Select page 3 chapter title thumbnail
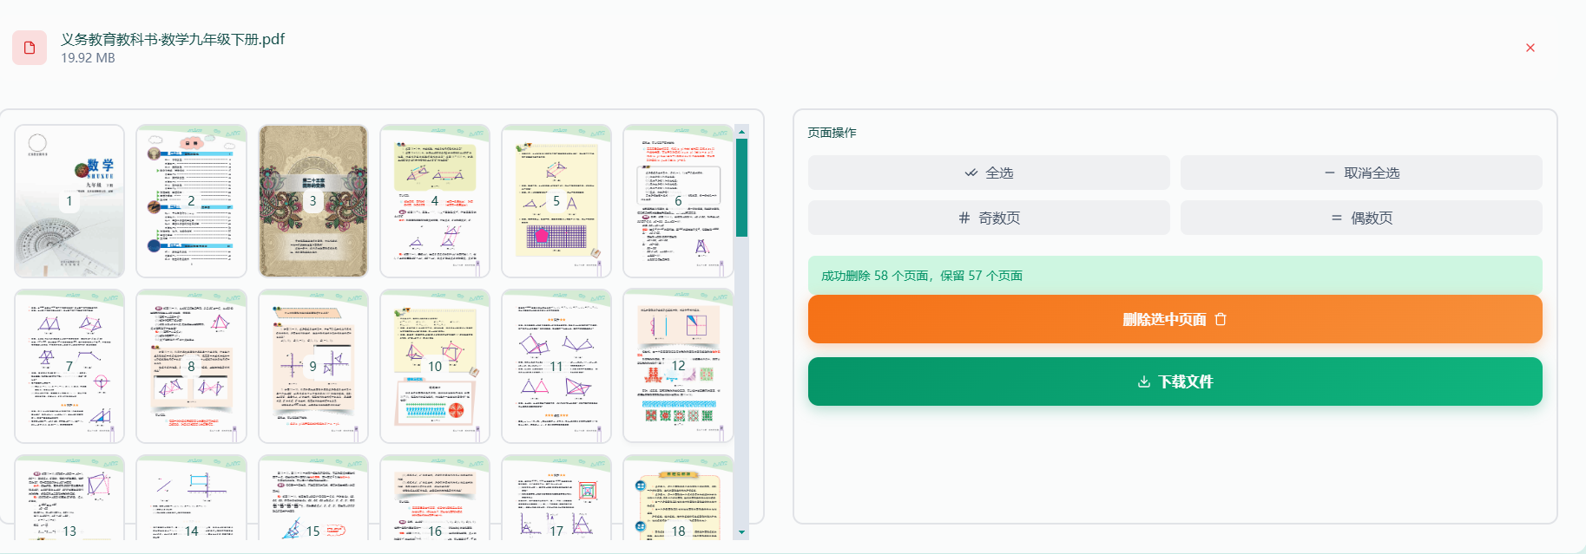Screen dimensions: 1586x554 click(x=313, y=201)
